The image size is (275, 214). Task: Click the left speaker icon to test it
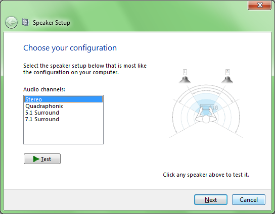click(185, 80)
